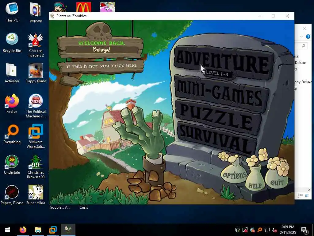Open VMware Workstation from the taskbar

(53, 230)
